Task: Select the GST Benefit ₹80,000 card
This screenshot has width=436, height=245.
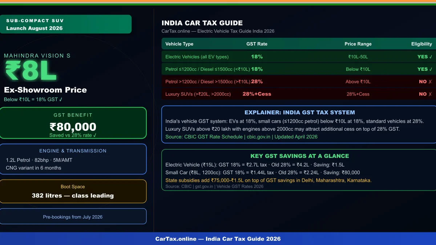Action: point(73,123)
